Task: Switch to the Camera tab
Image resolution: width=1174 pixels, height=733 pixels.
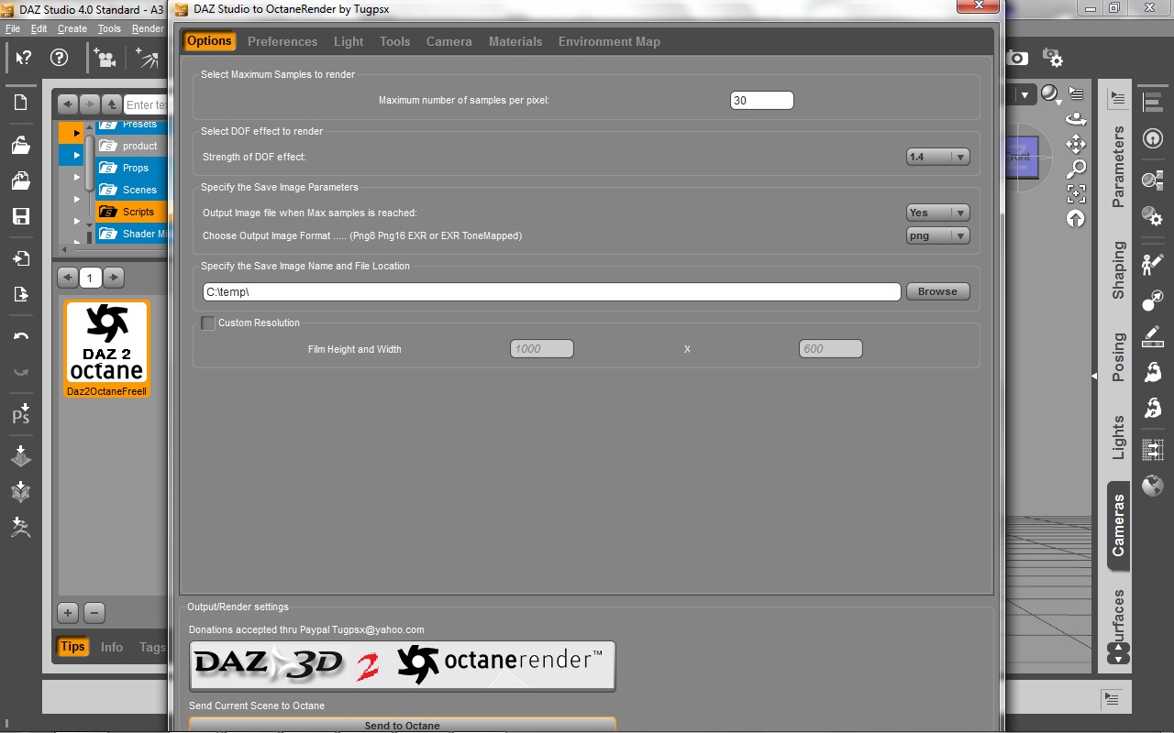Action: coord(449,41)
